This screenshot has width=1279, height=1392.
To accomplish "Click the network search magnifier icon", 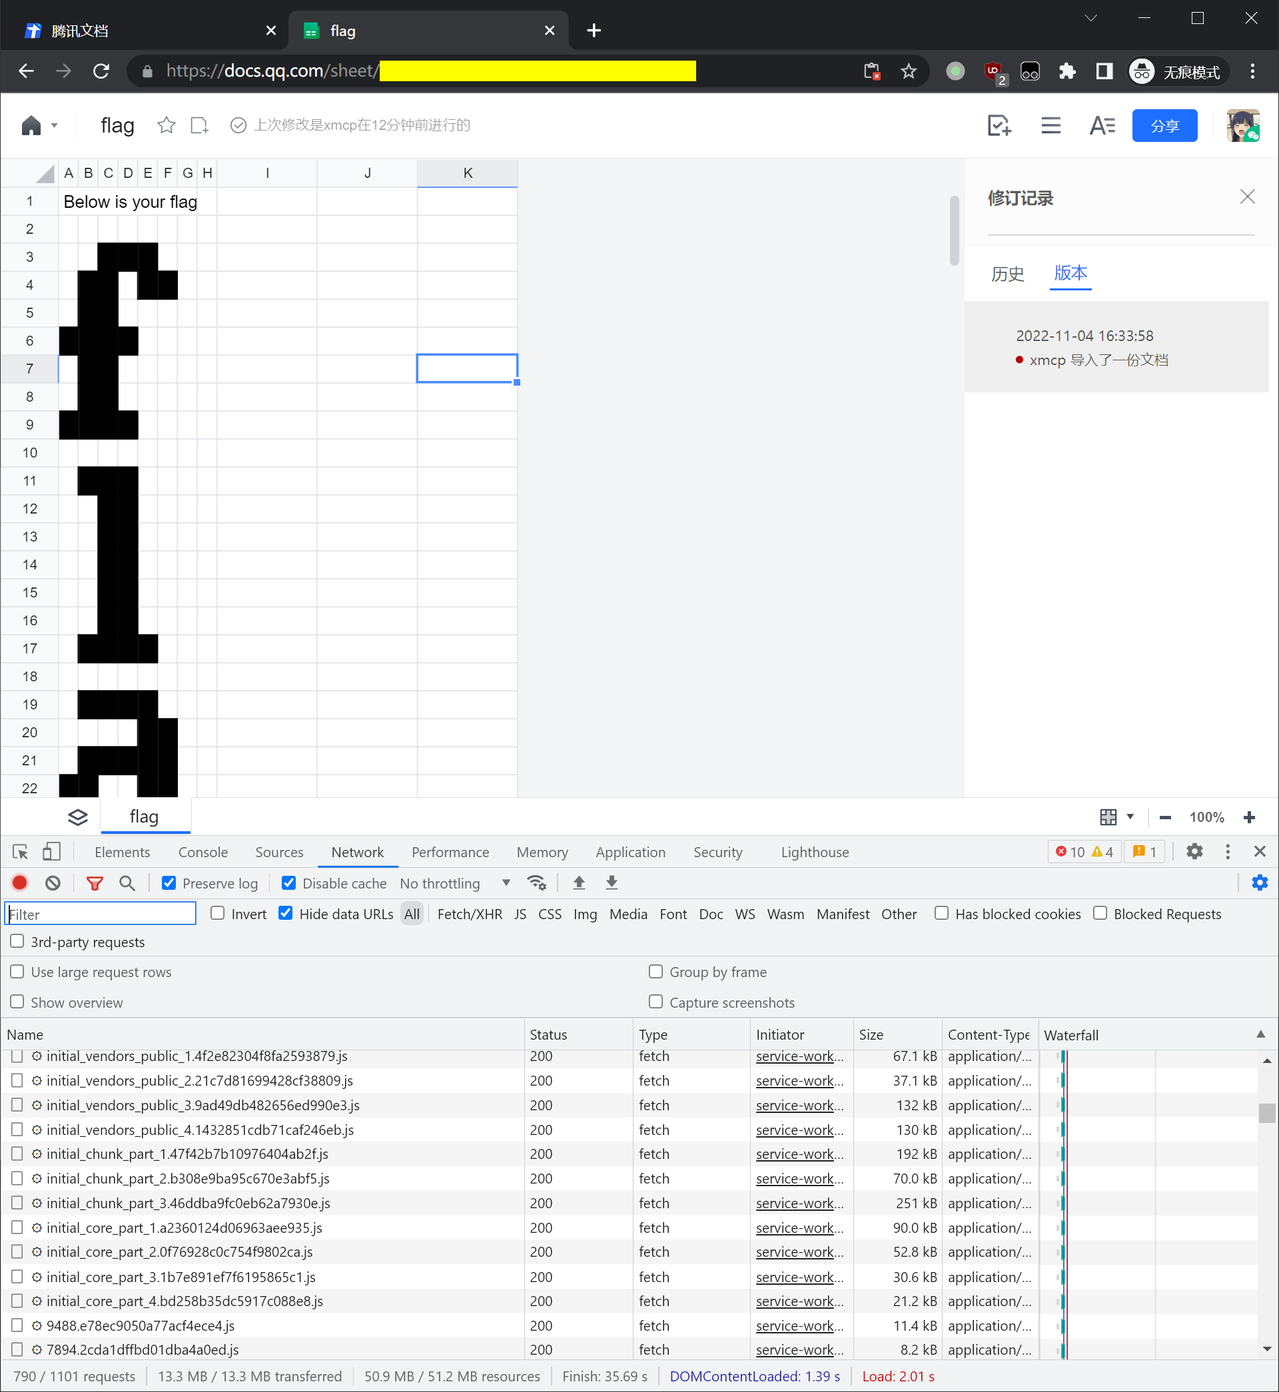I will coord(127,882).
